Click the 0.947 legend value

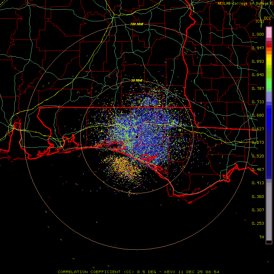tap(258, 48)
